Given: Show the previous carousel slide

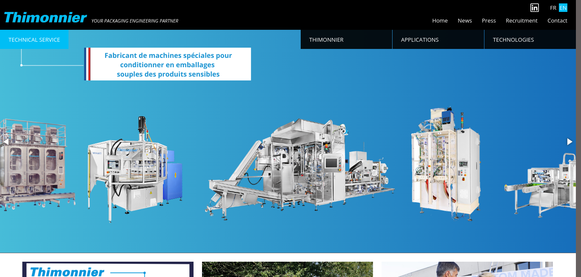Looking at the screenshot, I should (x=6, y=142).
